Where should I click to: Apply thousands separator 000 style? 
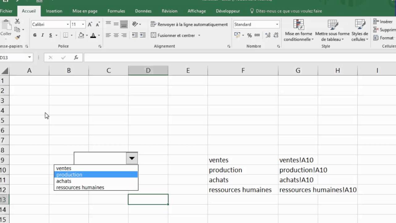[x=257, y=35]
